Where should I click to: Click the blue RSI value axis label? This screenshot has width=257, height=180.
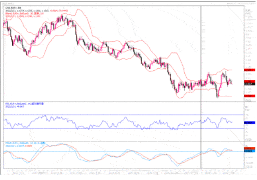pyautogui.click(x=247, y=122)
